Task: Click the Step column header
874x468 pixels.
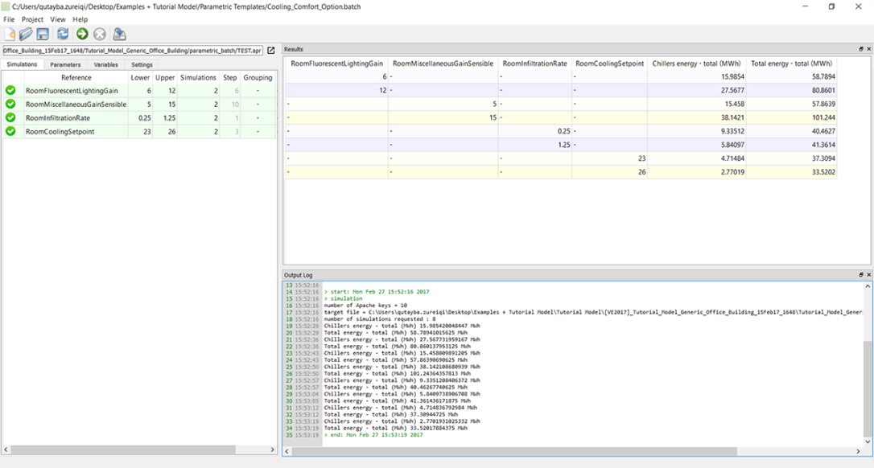Action: [229, 77]
